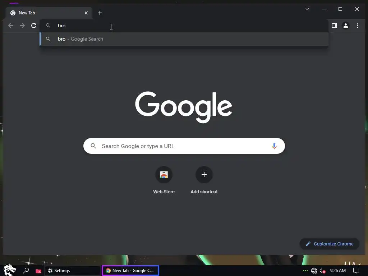Open the Chrome profile avatar icon
Image resolution: width=368 pixels, height=276 pixels.
coord(346,26)
